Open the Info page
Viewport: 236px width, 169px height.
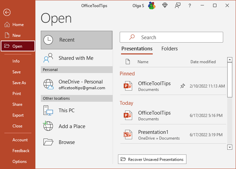click(x=18, y=61)
